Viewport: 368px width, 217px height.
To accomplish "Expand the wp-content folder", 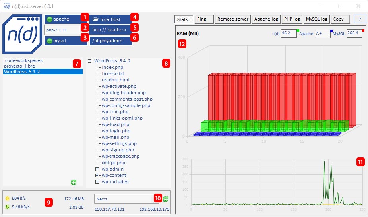I will (97, 176).
